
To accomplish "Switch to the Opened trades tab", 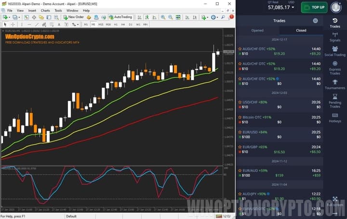I will (x=257, y=30).
